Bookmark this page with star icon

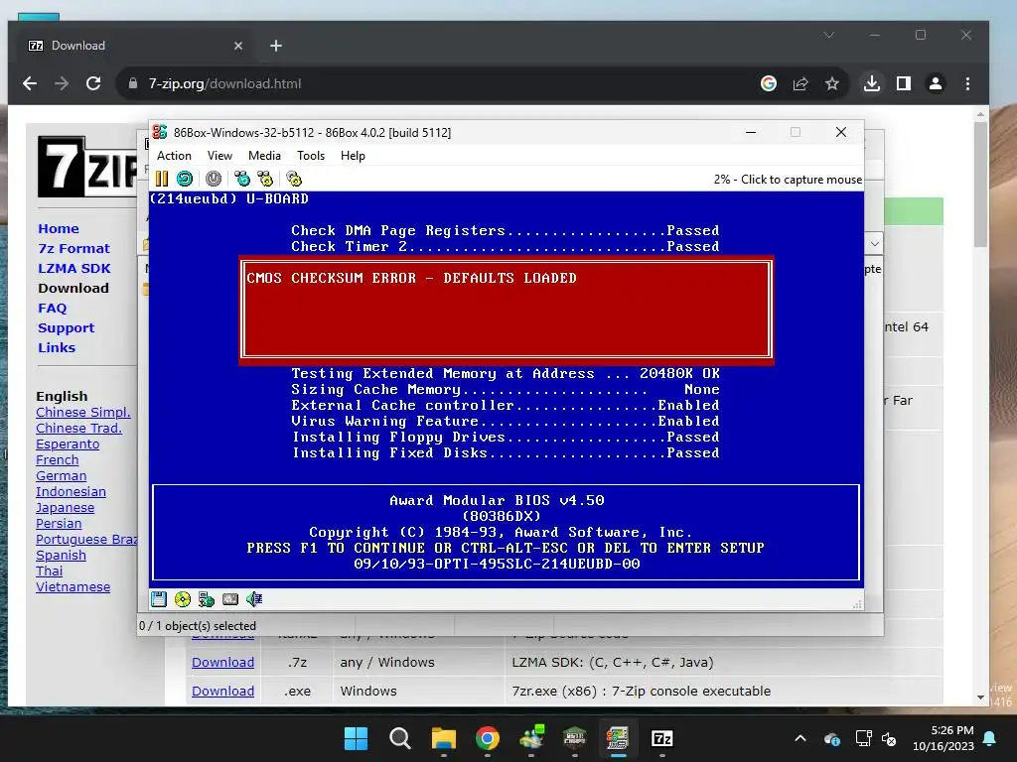(832, 83)
